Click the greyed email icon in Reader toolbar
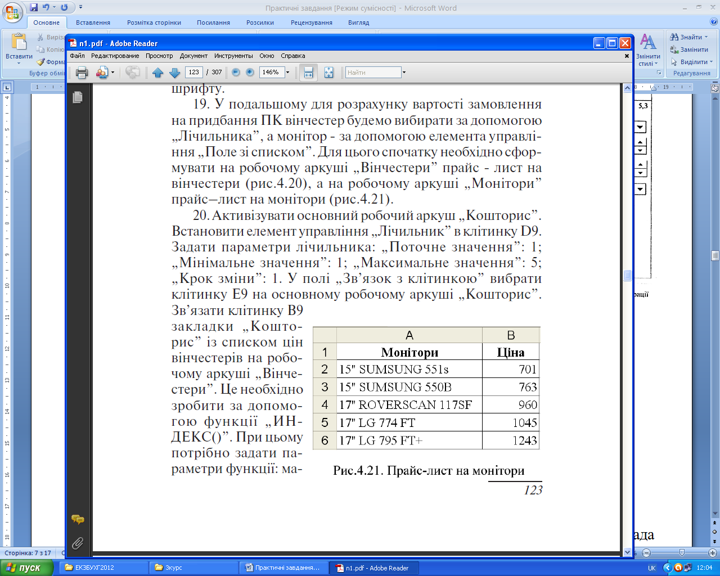720x576 pixels. pyautogui.click(x=133, y=72)
